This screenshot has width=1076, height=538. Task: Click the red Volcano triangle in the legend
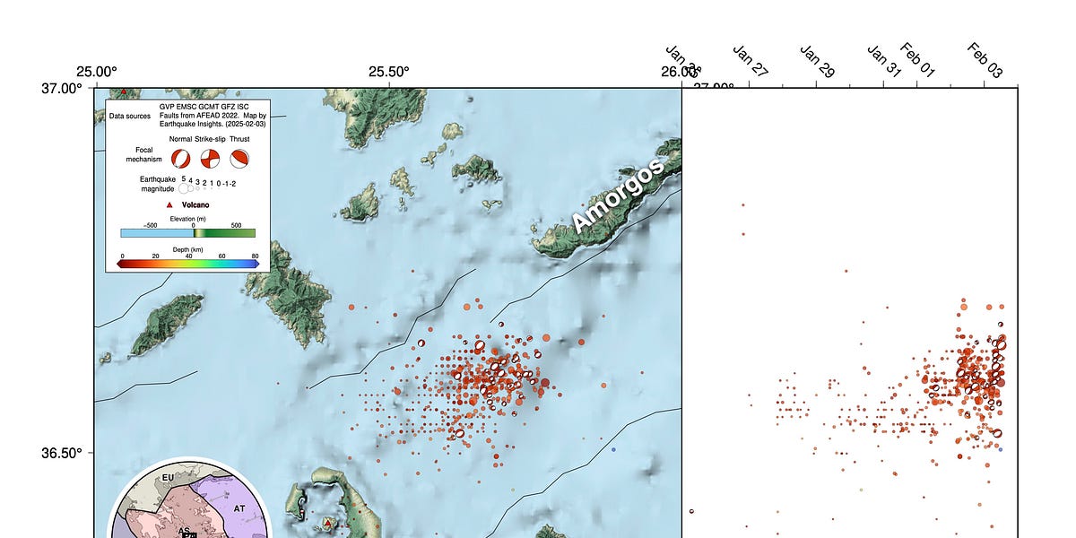(169, 205)
